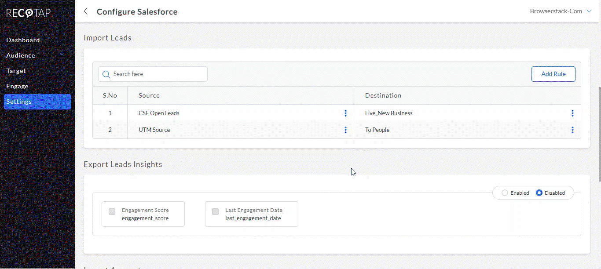Screen dimensions: 601x269
Task: Click the last_engagement_date field name
Action: click(x=253, y=218)
